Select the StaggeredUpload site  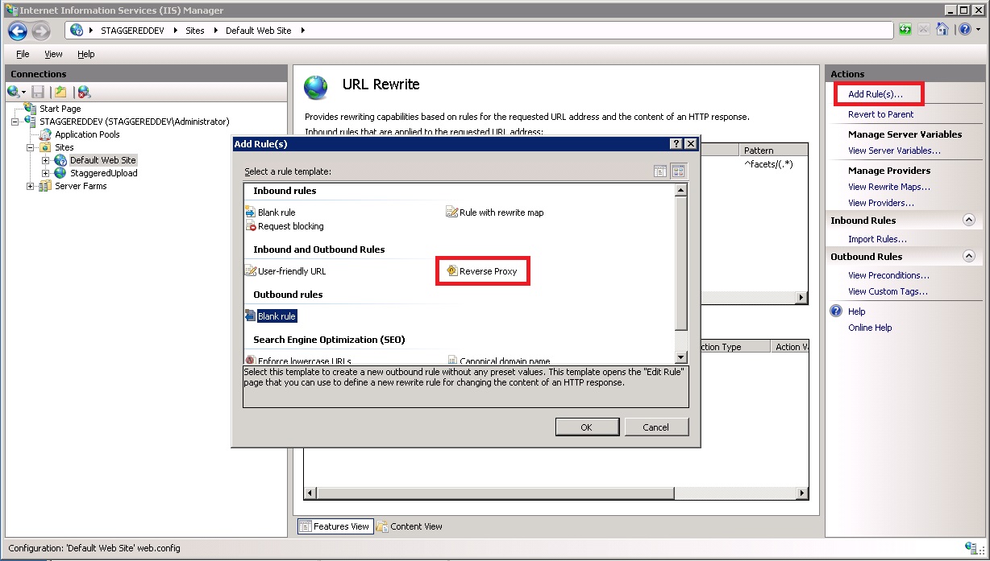(103, 173)
